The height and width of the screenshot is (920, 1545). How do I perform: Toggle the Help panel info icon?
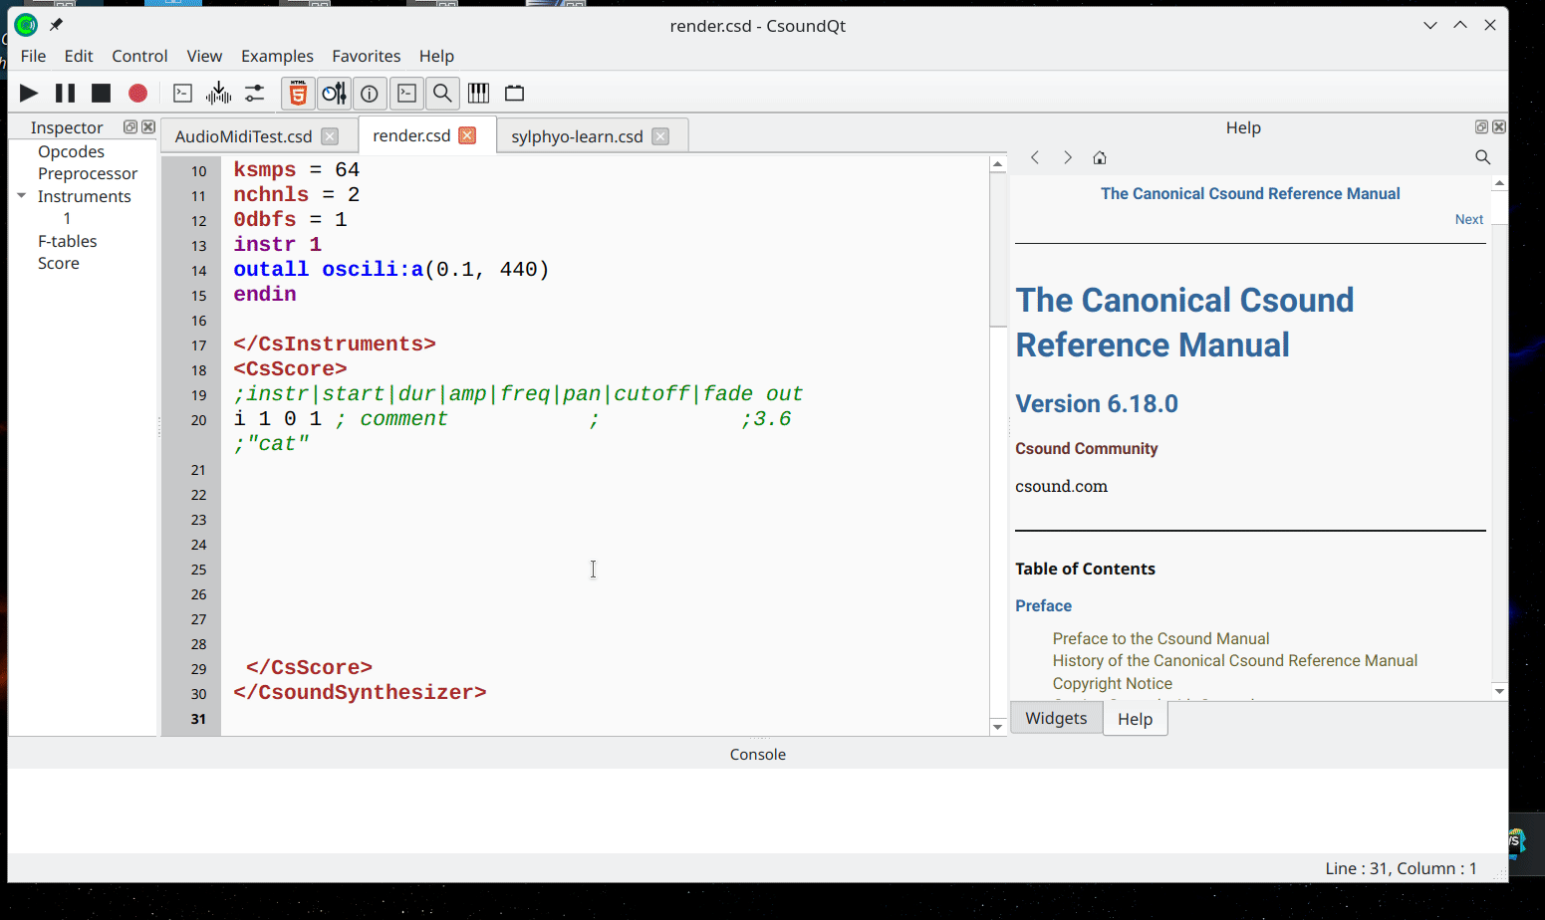coord(370,94)
